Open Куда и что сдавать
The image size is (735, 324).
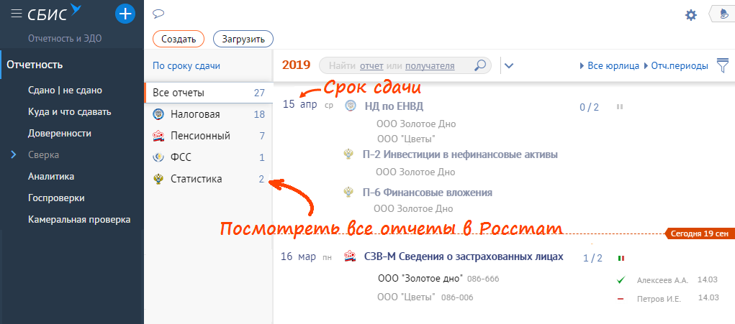pos(69,112)
